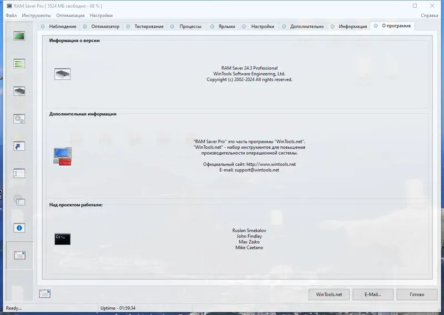The height and width of the screenshot is (315, 444).
Task: Click the command prompt console icon
Action: click(x=63, y=239)
